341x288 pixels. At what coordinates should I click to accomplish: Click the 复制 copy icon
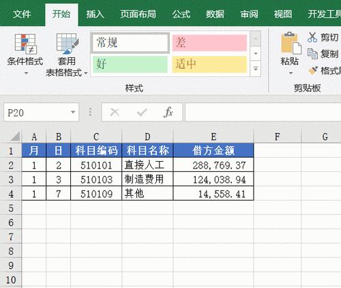pyautogui.click(x=312, y=54)
